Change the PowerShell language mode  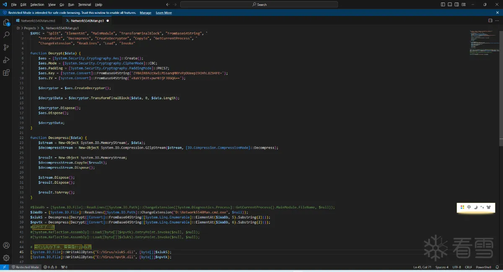pos(483,267)
